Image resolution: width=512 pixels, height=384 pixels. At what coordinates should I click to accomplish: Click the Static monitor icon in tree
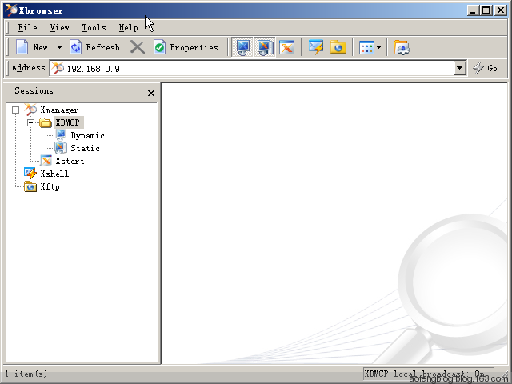click(61, 148)
